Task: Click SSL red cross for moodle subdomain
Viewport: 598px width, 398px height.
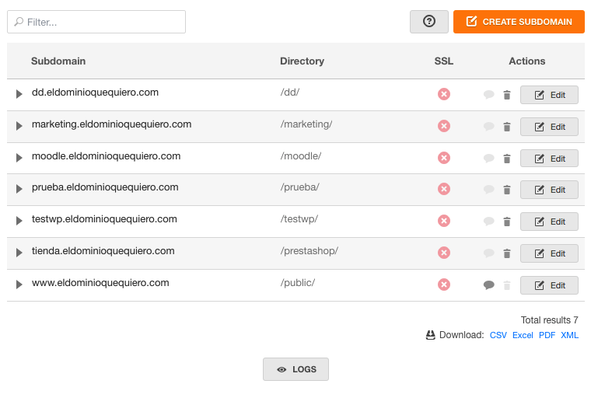Action: 444,158
